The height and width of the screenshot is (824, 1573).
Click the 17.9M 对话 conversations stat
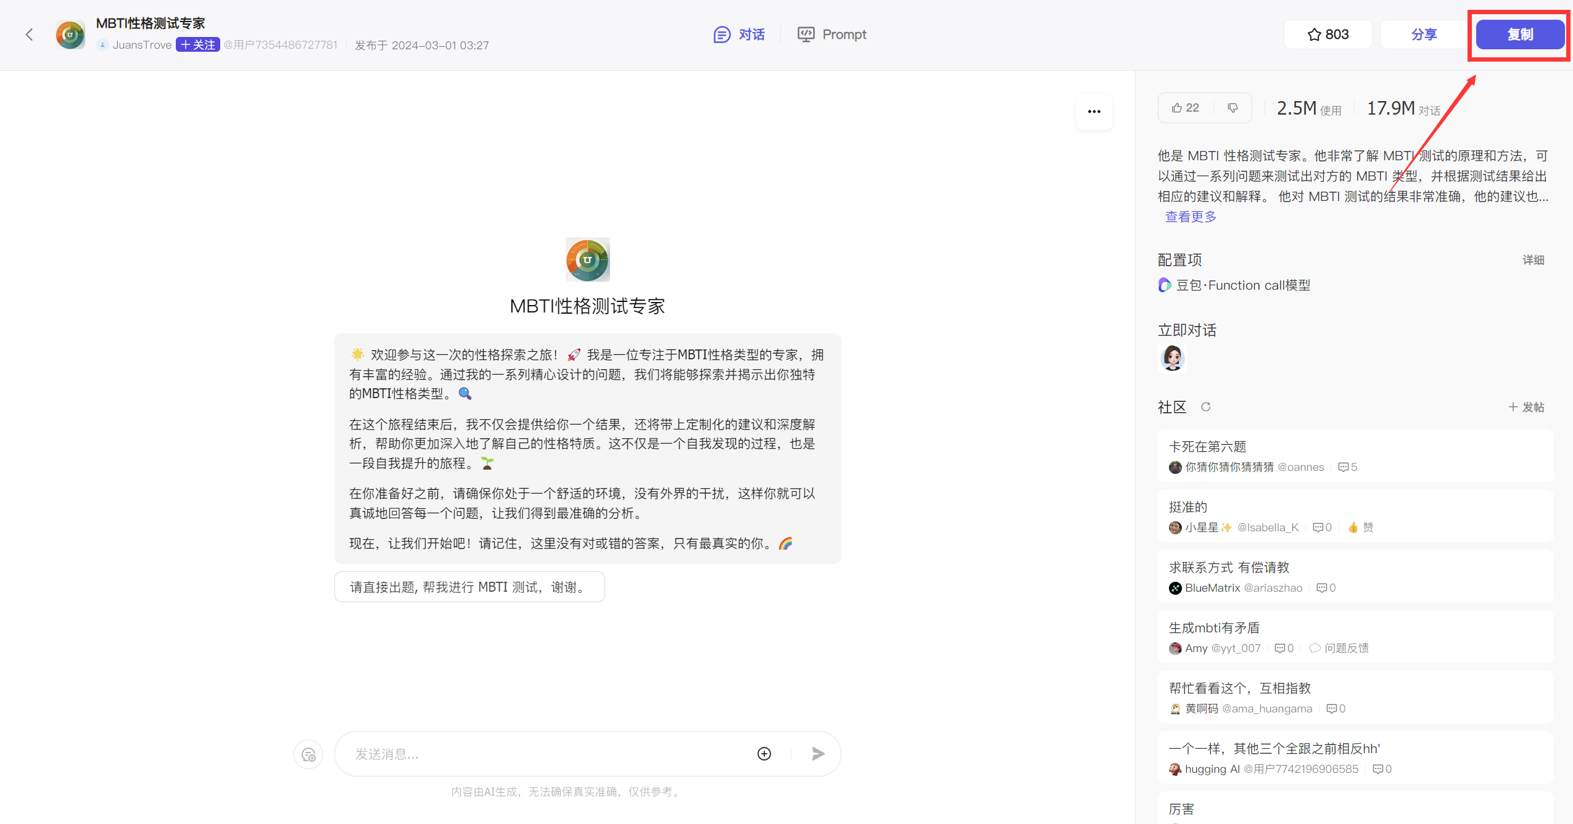click(1403, 108)
